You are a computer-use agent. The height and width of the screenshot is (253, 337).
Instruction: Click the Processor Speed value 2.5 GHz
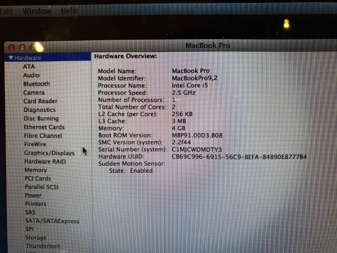(x=184, y=93)
